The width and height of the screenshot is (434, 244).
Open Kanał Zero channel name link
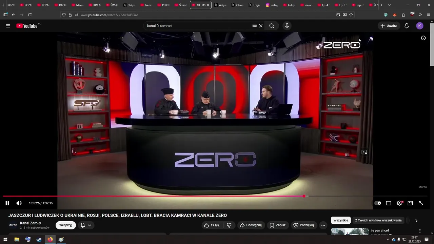29,223
